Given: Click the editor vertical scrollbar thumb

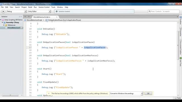Looking at the screenshot, I should click(x=178, y=45).
